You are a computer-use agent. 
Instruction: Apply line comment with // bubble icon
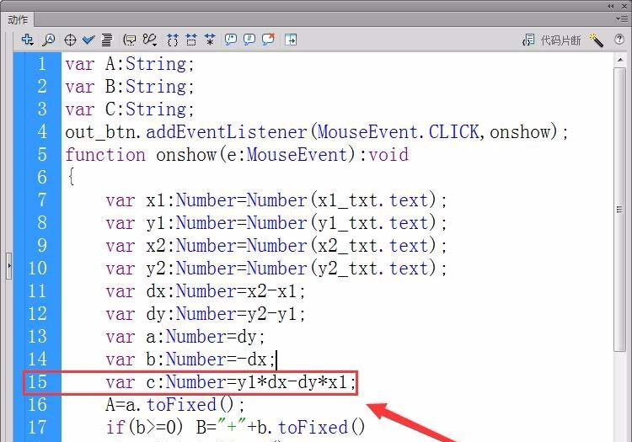[x=249, y=40]
